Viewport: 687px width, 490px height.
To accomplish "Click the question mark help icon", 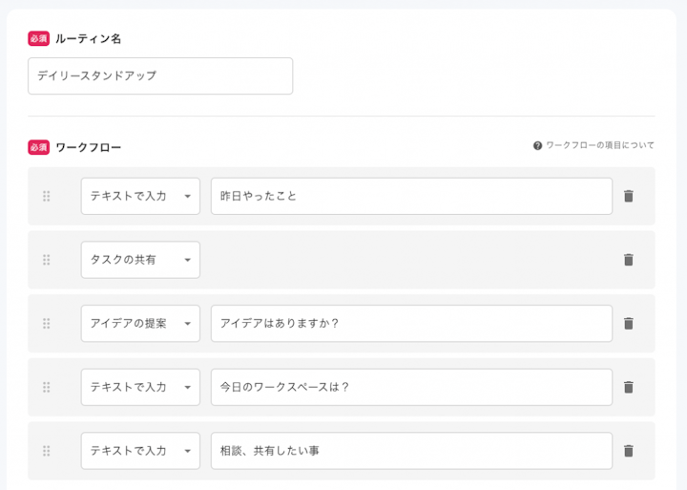I will (x=537, y=146).
